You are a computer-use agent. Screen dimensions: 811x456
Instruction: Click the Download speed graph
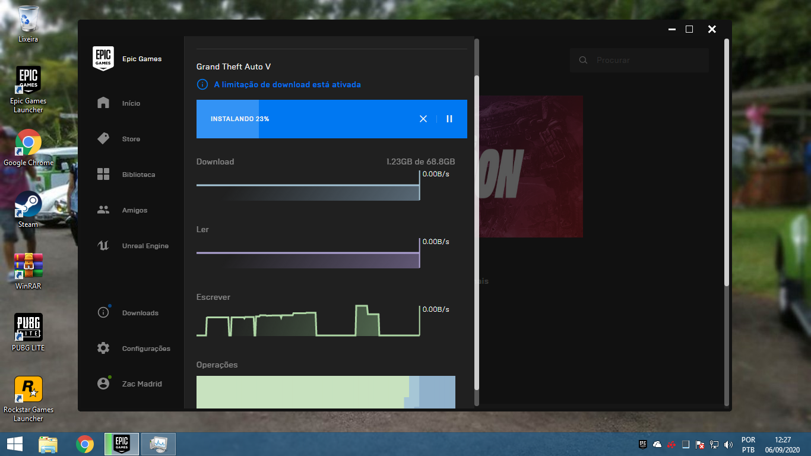click(x=308, y=185)
